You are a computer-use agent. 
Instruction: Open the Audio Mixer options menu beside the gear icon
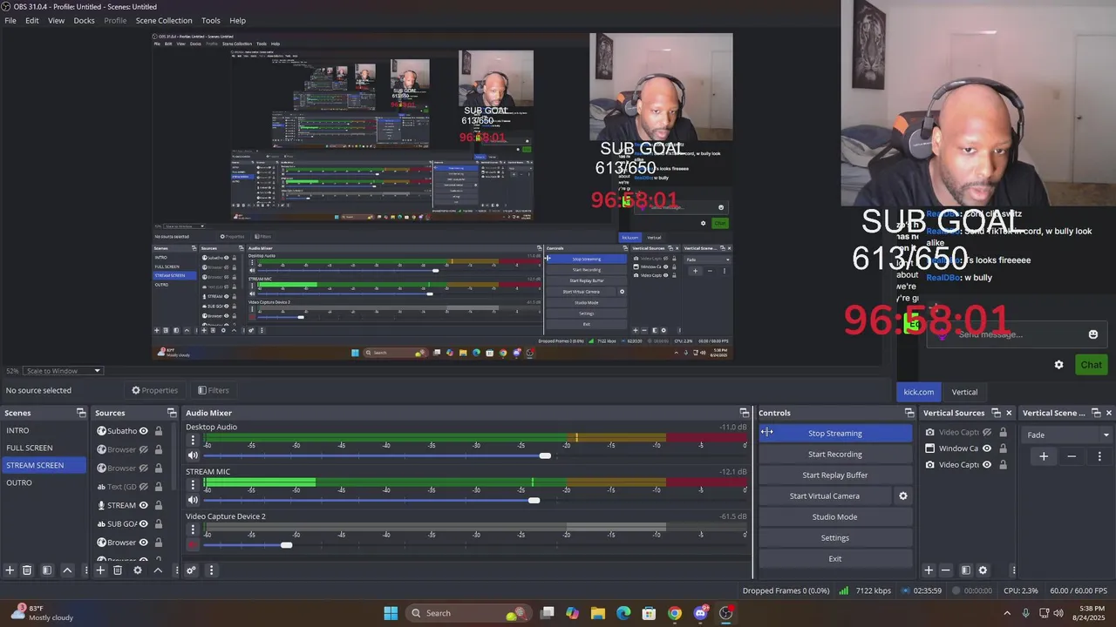211,570
